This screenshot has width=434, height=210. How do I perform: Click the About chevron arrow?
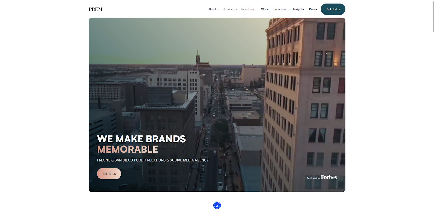(x=218, y=9)
